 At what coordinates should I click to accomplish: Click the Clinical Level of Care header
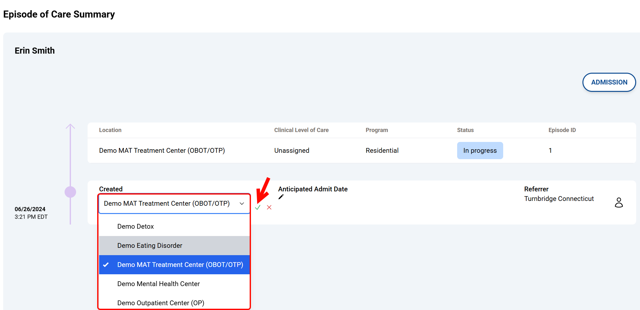tap(301, 130)
